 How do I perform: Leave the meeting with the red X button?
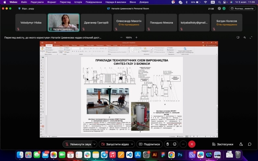192,144
